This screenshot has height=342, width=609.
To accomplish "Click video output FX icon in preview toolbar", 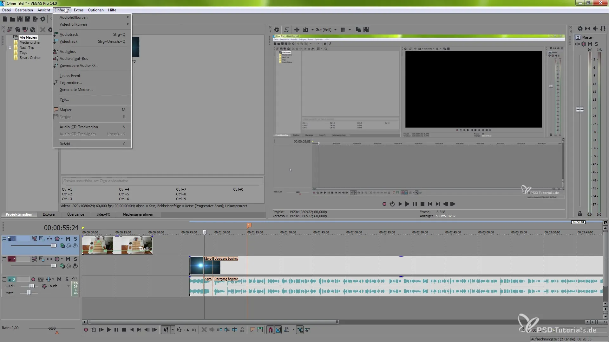I will pyautogui.click(x=297, y=30).
